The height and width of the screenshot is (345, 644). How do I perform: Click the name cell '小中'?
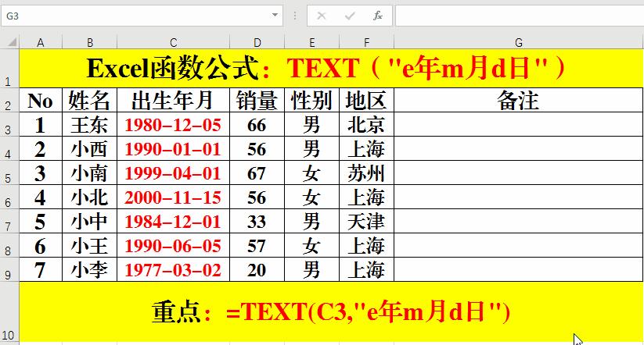(89, 221)
